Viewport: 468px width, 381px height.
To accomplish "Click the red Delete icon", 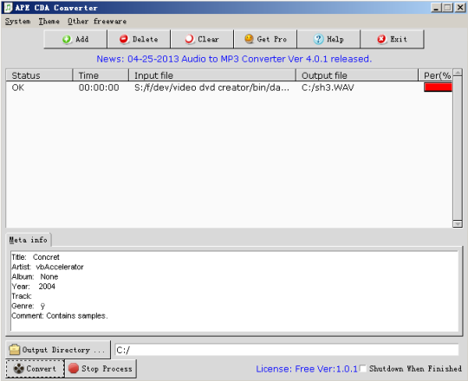I will pos(124,39).
